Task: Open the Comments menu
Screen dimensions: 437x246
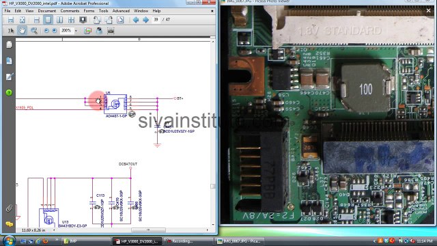Action: click(70, 11)
